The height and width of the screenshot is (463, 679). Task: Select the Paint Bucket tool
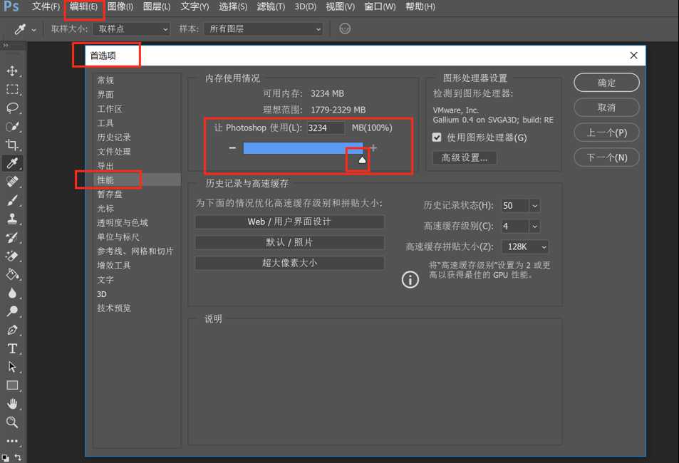pos(12,274)
